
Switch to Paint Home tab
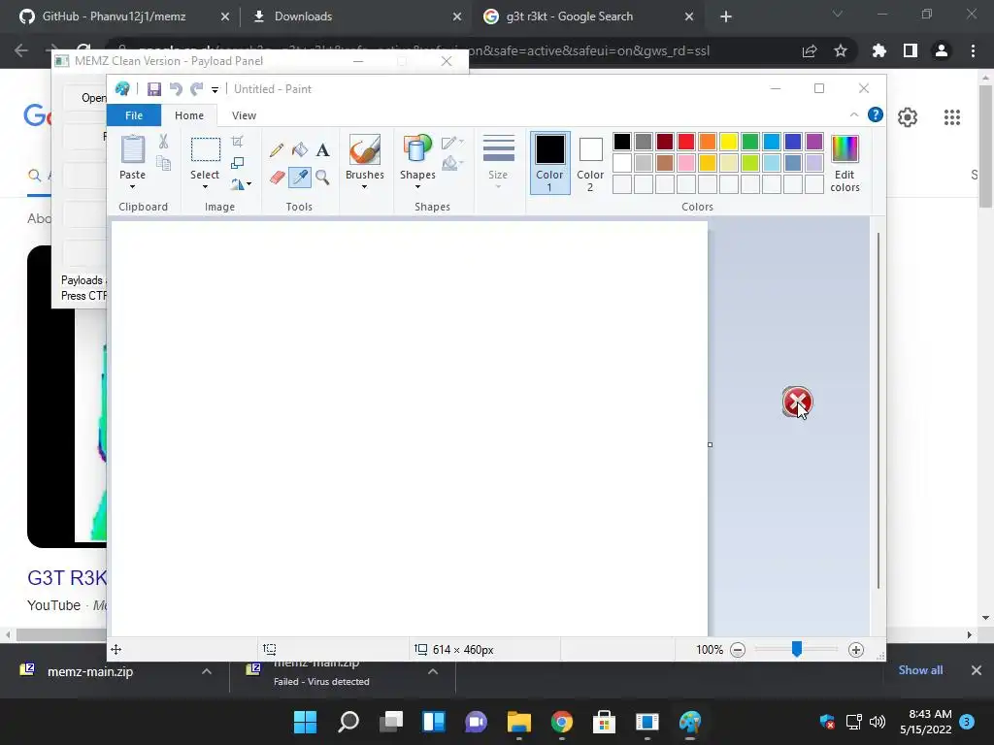pos(189,115)
